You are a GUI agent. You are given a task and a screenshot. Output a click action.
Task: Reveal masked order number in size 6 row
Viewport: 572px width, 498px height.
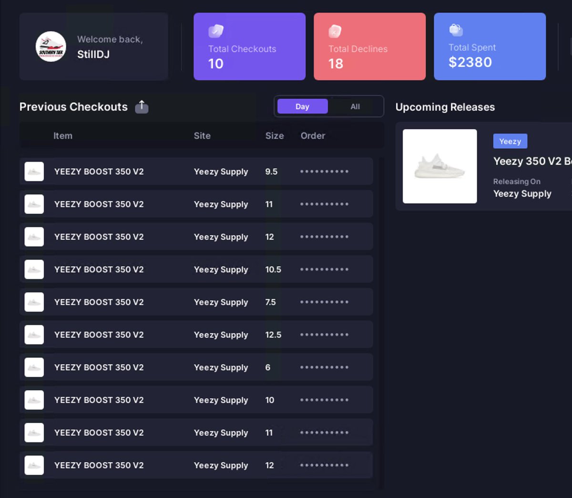tap(324, 367)
